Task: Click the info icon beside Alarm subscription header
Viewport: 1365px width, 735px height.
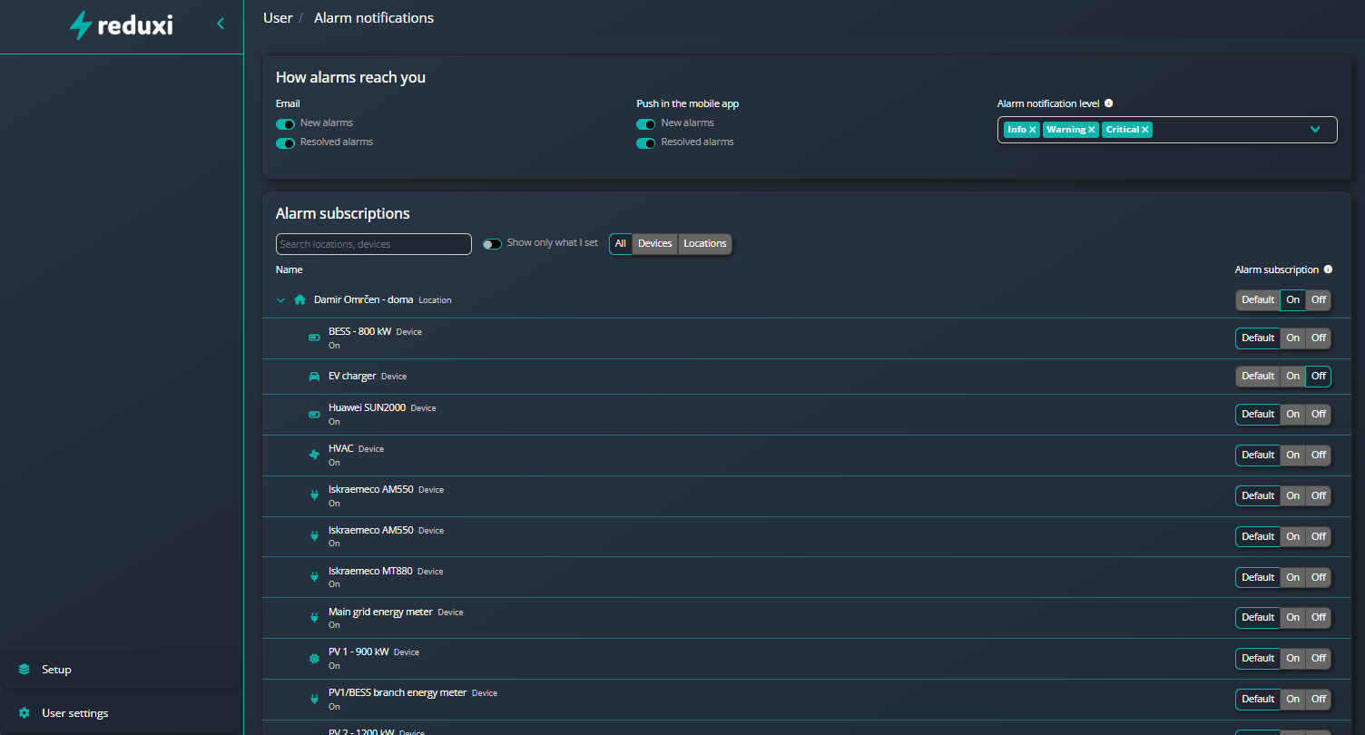Action: (1329, 269)
